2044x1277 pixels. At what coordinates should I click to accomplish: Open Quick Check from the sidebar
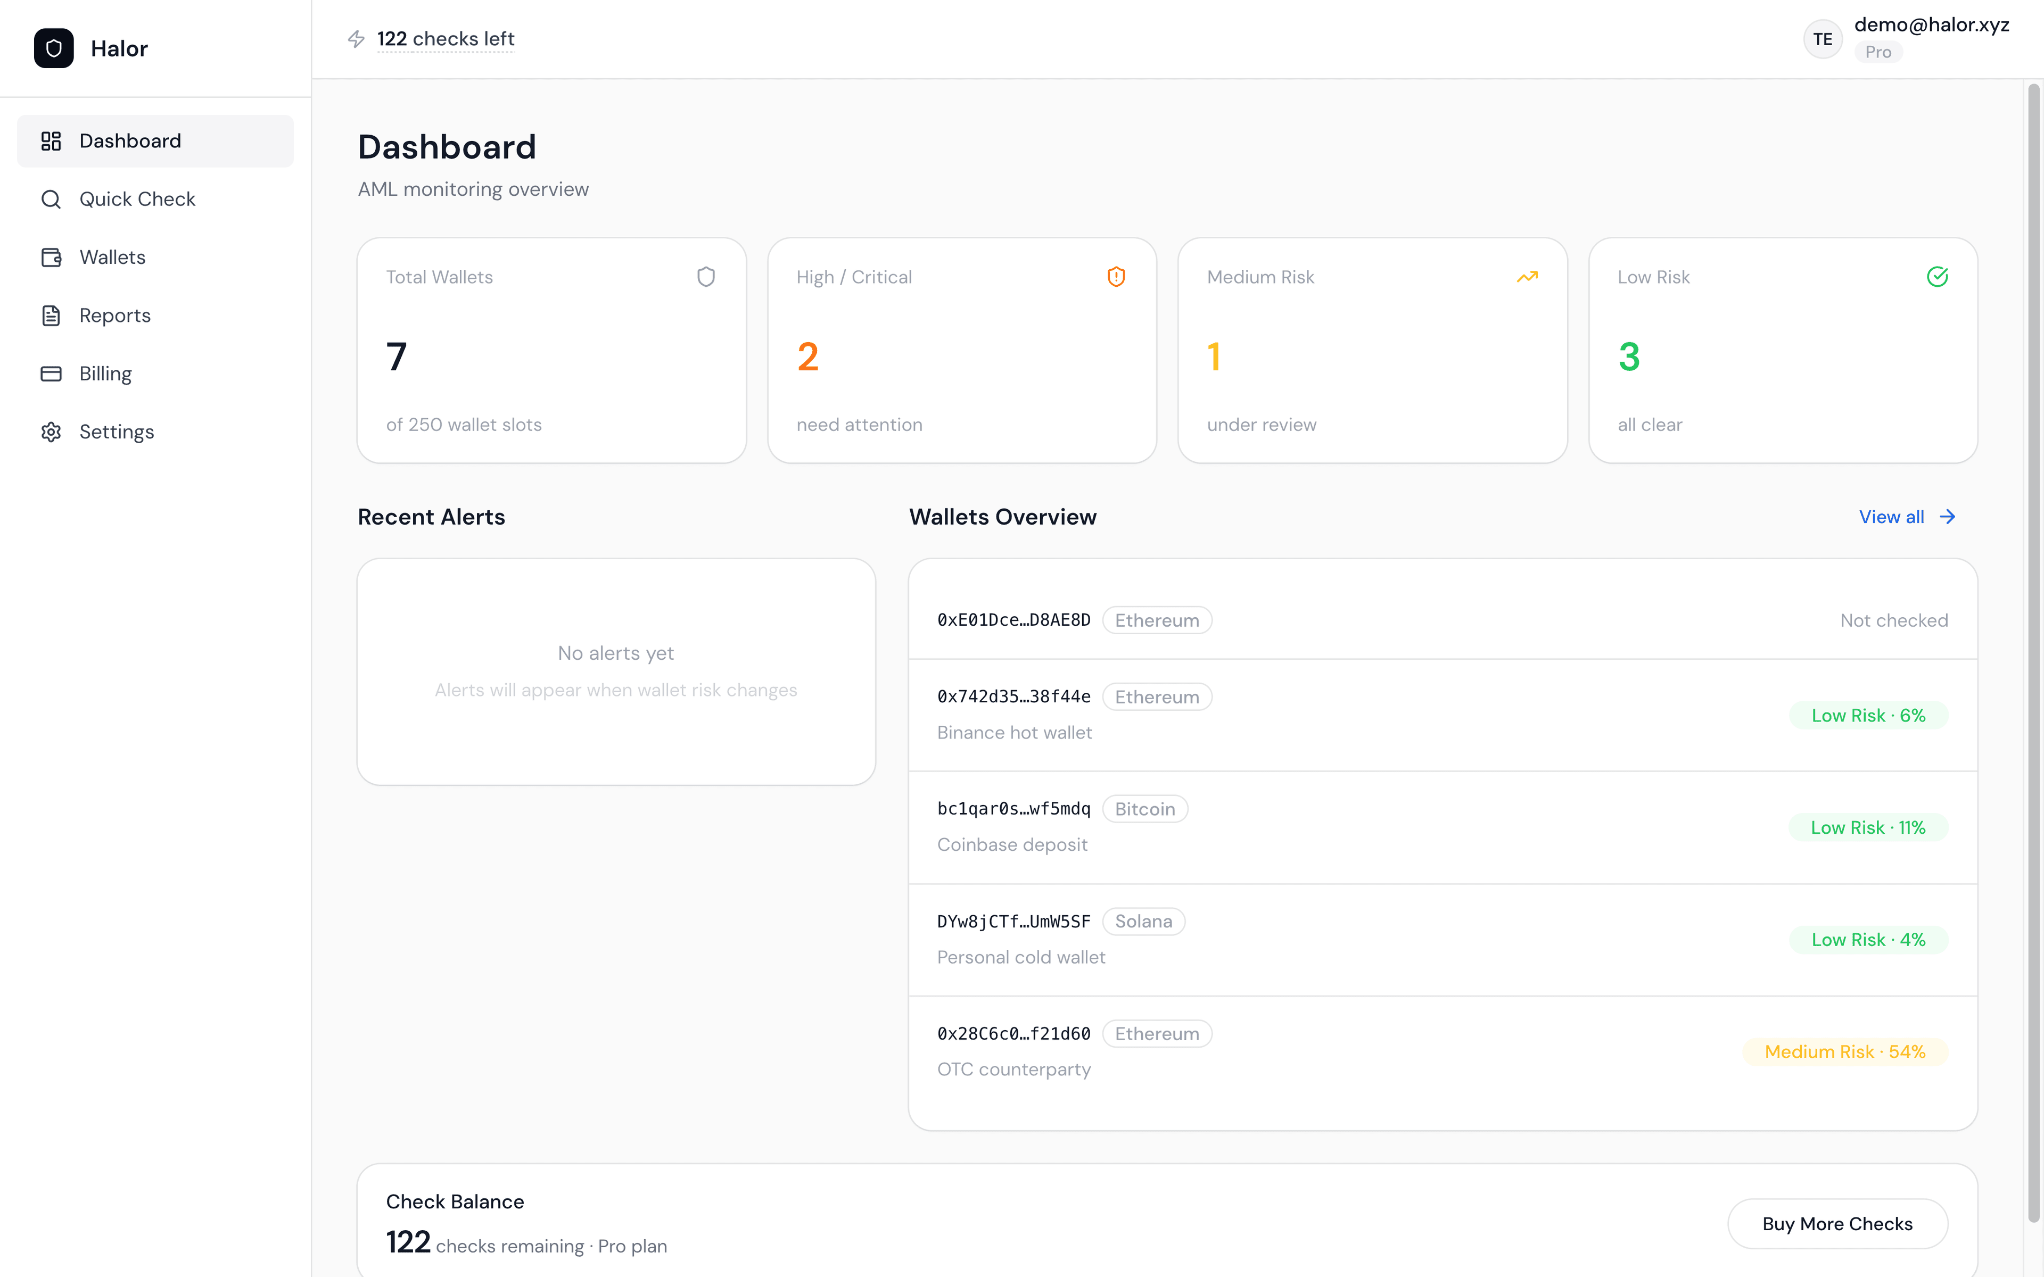coord(155,200)
